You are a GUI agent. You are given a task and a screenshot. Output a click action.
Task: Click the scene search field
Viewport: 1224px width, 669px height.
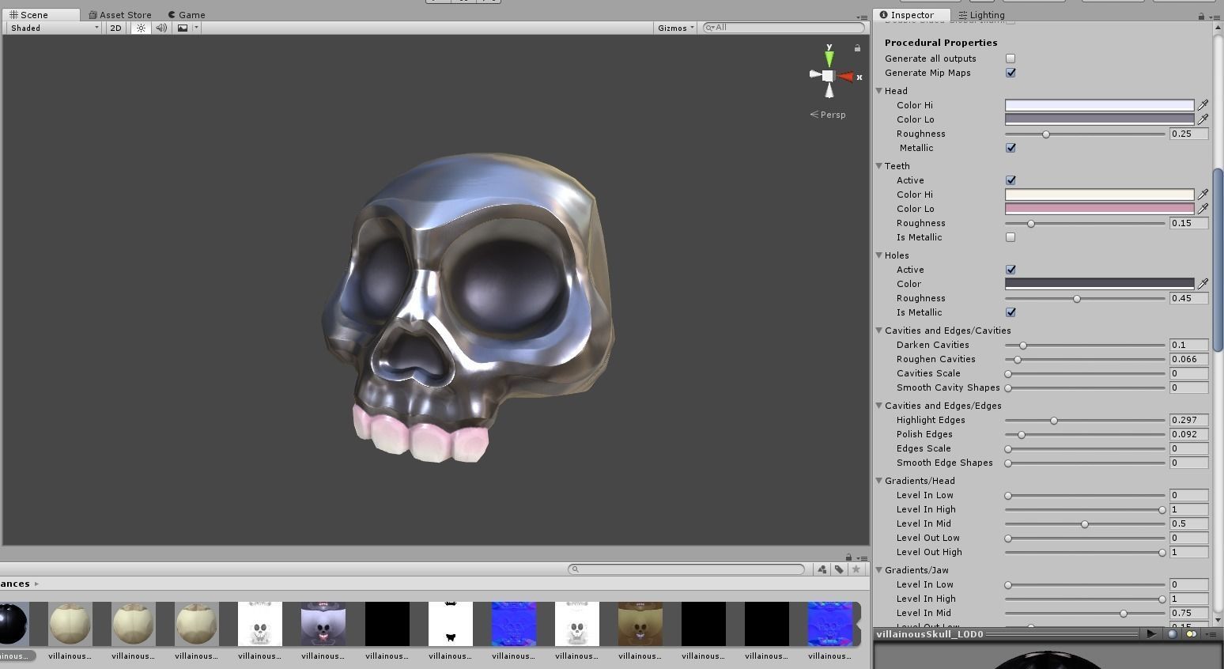click(x=784, y=28)
